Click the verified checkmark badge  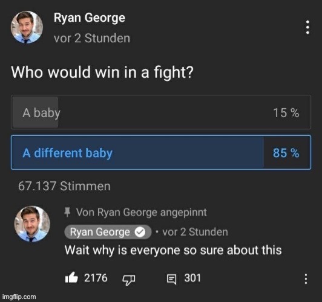tap(140, 232)
